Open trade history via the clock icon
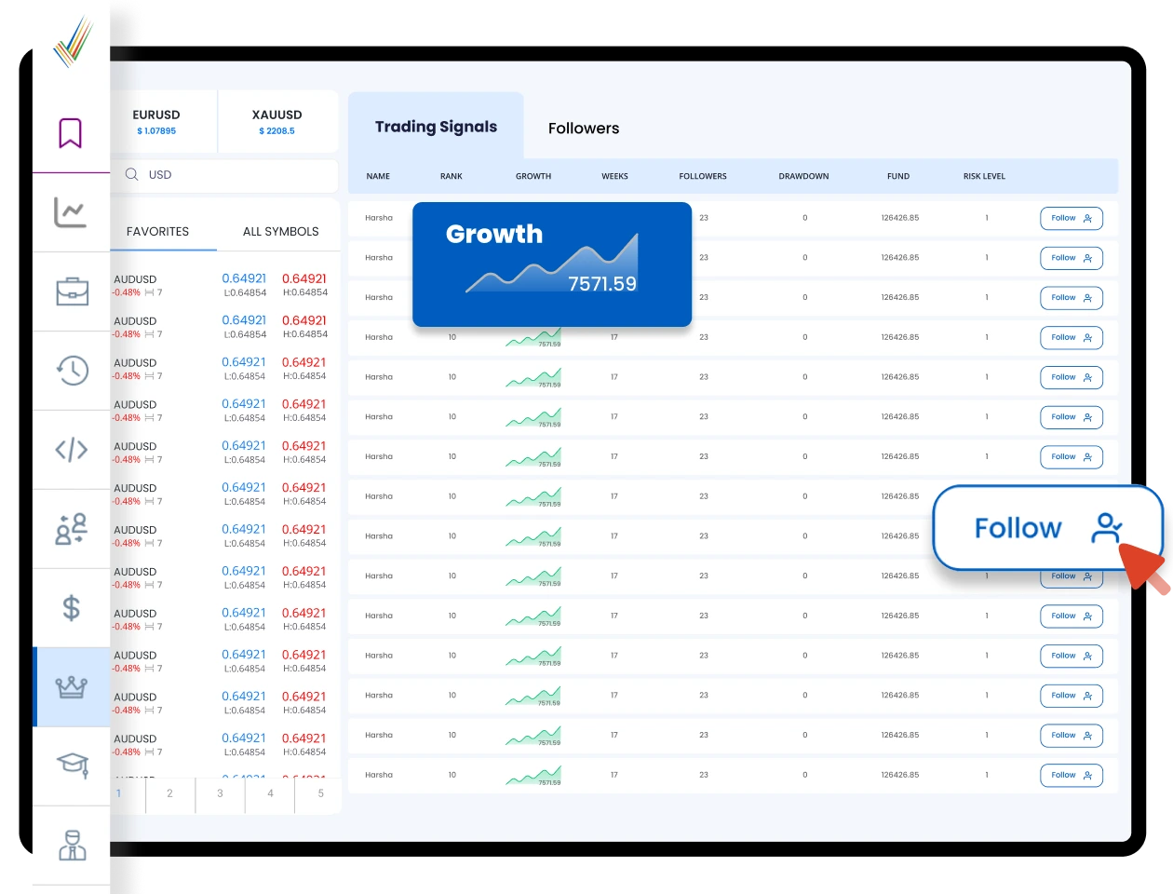1173x894 pixels. click(70, 371)
